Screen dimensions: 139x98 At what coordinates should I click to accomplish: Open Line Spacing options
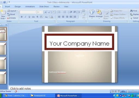tap(79, 12)
